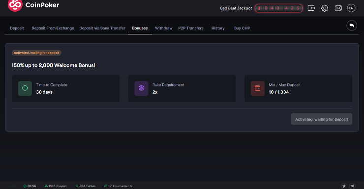
Task: Open settings gear icon
Action: coord(325,8)
